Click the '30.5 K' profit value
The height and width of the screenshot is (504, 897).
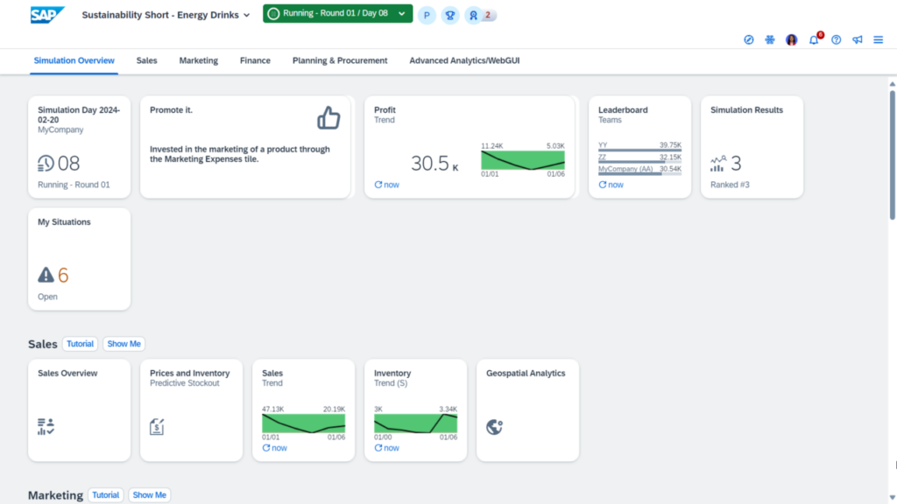pyautogui.click(x=434, y=164)
